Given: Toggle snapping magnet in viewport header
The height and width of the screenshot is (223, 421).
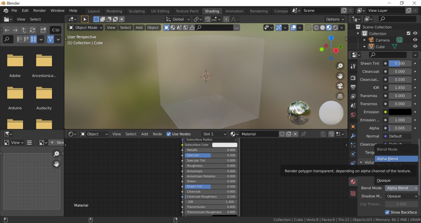Looking at the screenshot, I should coord(208,19).
